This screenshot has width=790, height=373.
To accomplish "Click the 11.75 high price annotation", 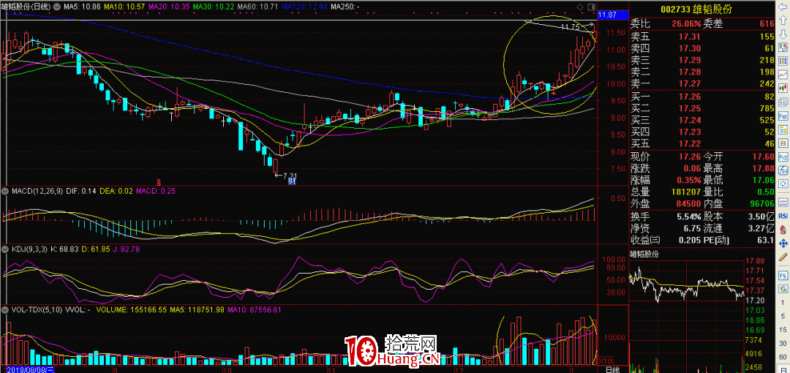I will tap(570, 29).
